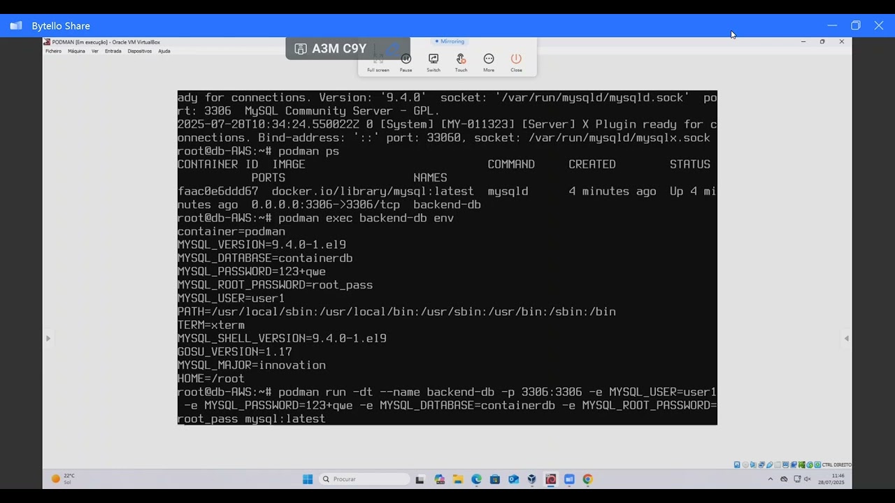Open the Ver menu
This screenshot has width=895, height=503.
click(x=95, y=51)
